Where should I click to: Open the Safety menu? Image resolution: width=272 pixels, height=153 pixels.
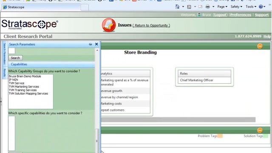pyautogui.click(x=236, y=7)
